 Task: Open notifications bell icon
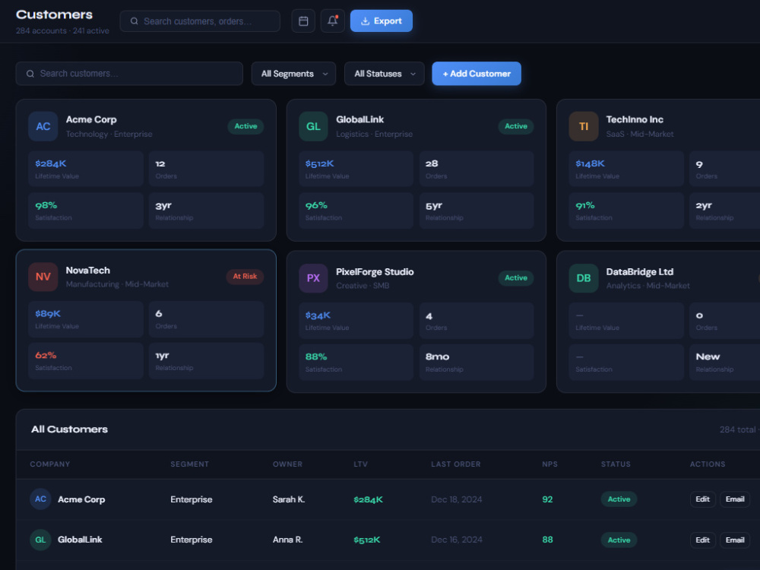tap(333, 21)
